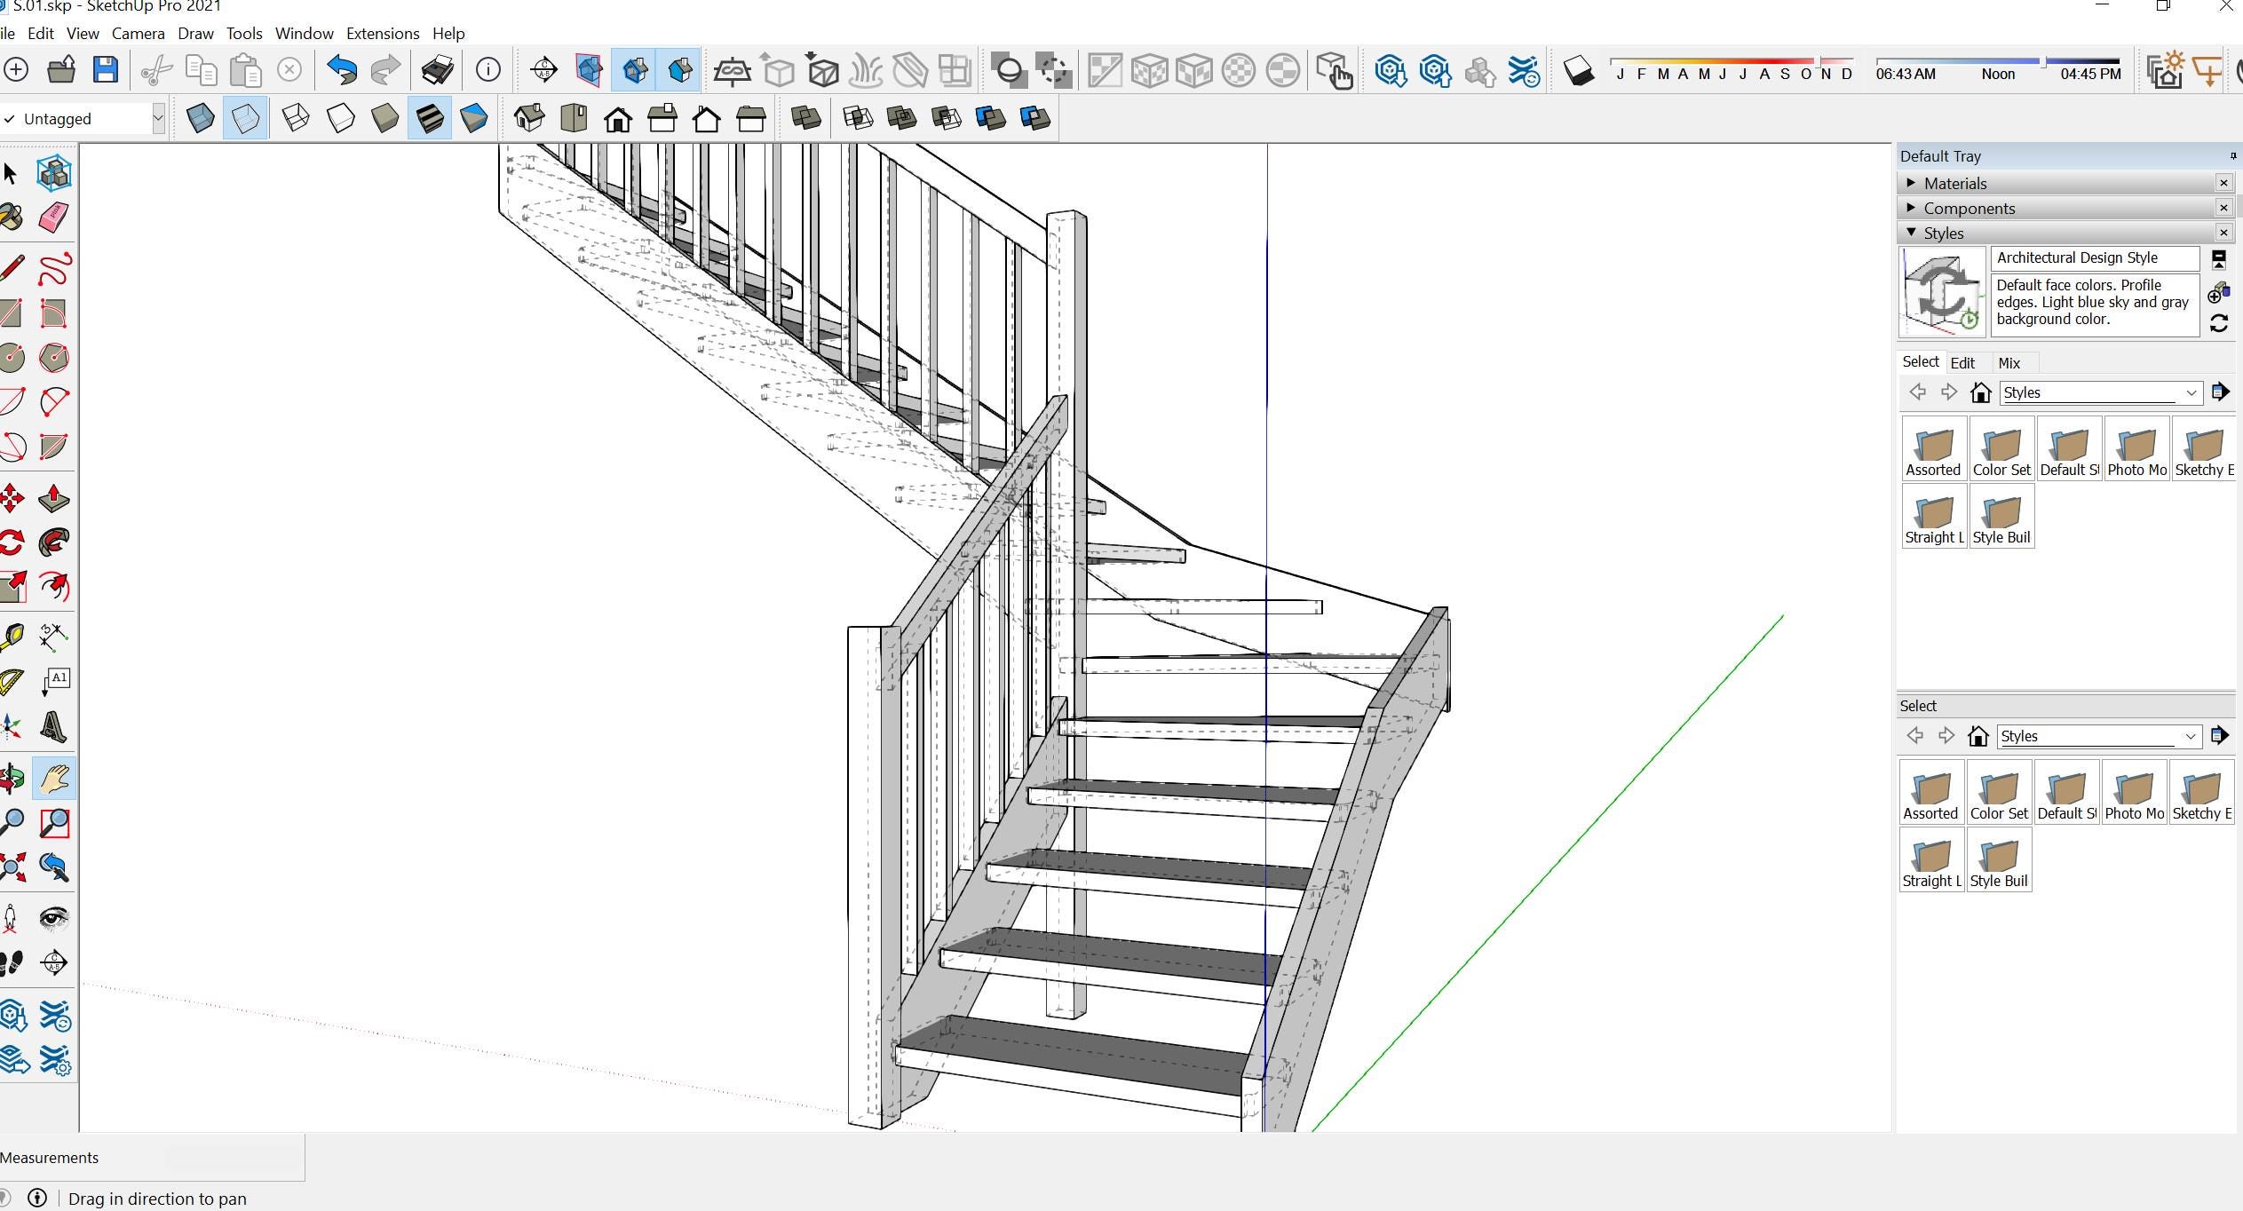
Task: Enable Hidden Line face style
Action: (x=341, y=118)
